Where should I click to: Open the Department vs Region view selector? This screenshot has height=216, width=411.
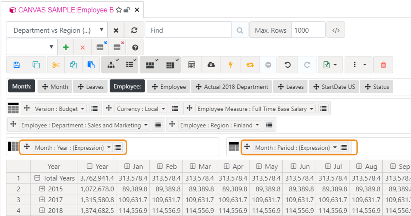(102, 30)
